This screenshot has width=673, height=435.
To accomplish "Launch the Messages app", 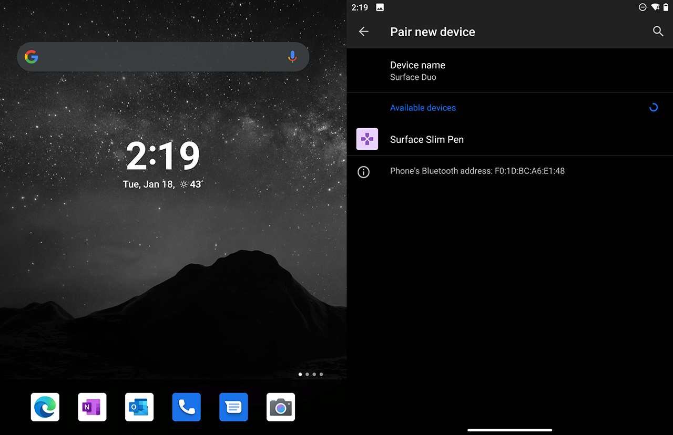I will click(x=233, y=407).
